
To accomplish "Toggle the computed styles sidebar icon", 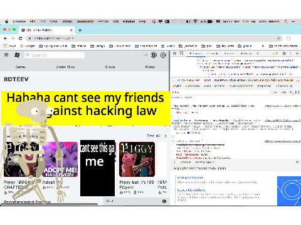I will tap(297, 92).
